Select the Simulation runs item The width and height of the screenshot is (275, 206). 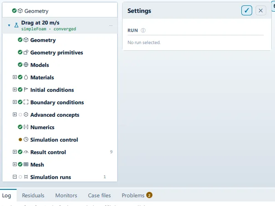60,177
